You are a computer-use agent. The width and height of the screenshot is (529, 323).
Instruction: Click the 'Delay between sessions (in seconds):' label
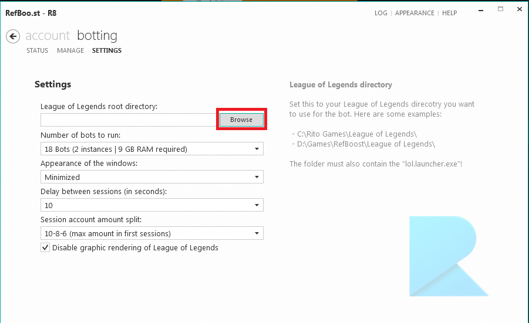tap(103, 191)
